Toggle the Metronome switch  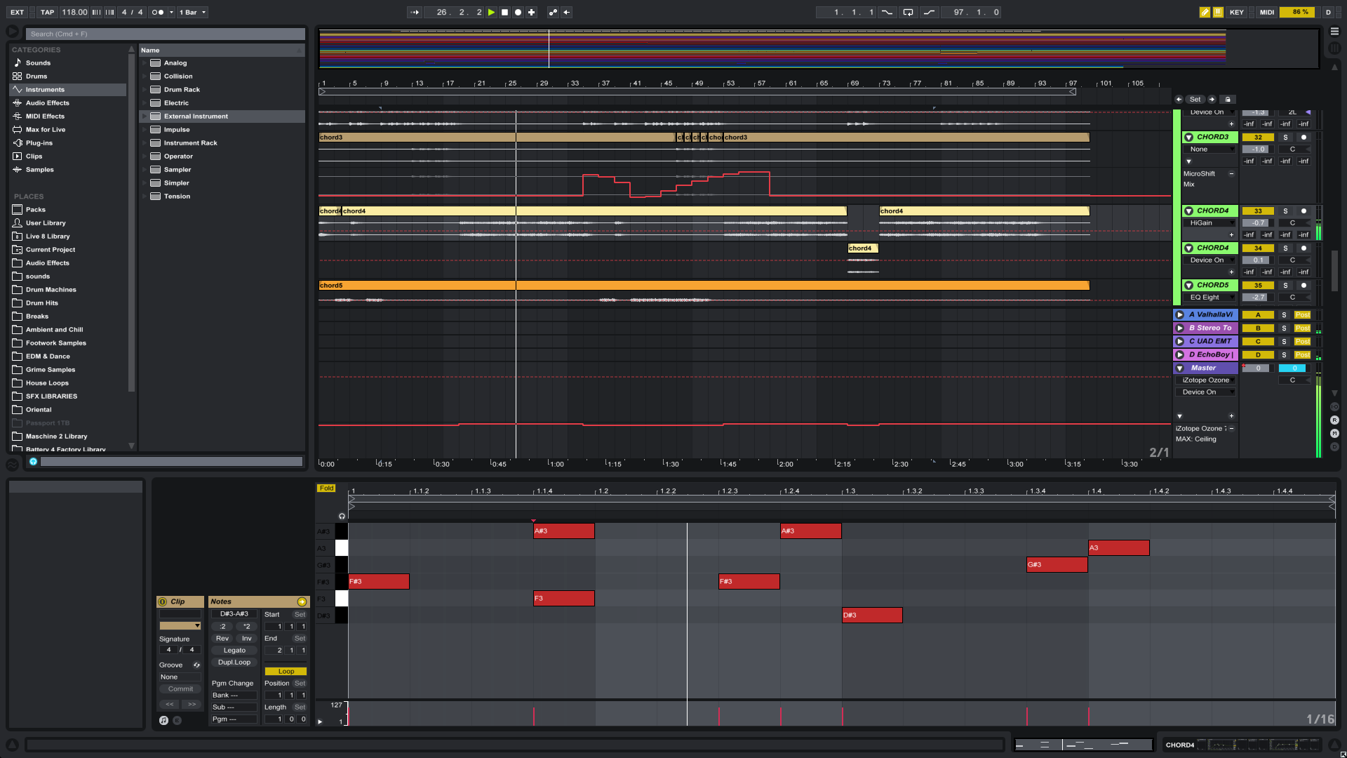157,12
